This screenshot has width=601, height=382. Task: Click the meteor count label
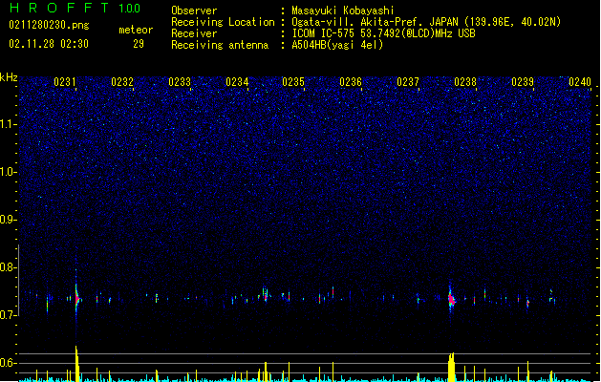[x=136, y=30]
